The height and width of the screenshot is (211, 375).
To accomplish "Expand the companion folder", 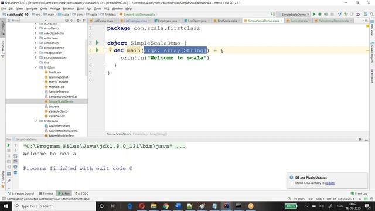I will 36,43.
